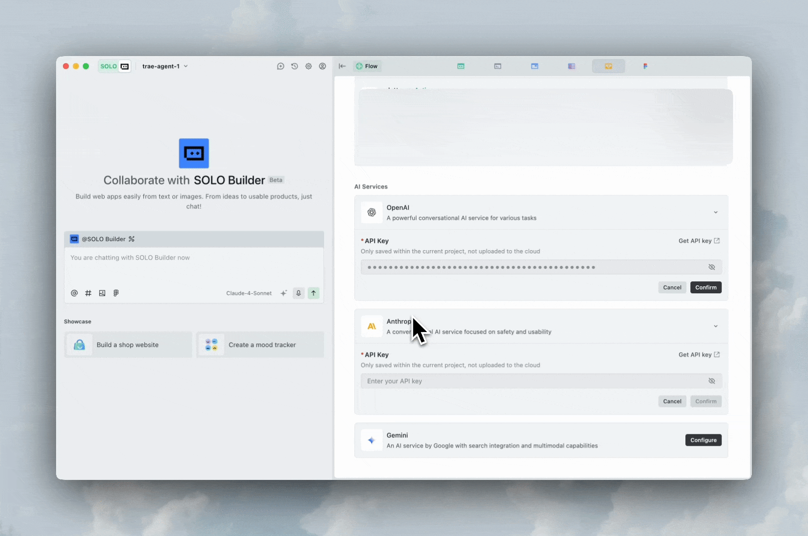808x536 pixels.
Task: Toggle visibility of the Anthropic API key
Action: [x=711, y=381]
